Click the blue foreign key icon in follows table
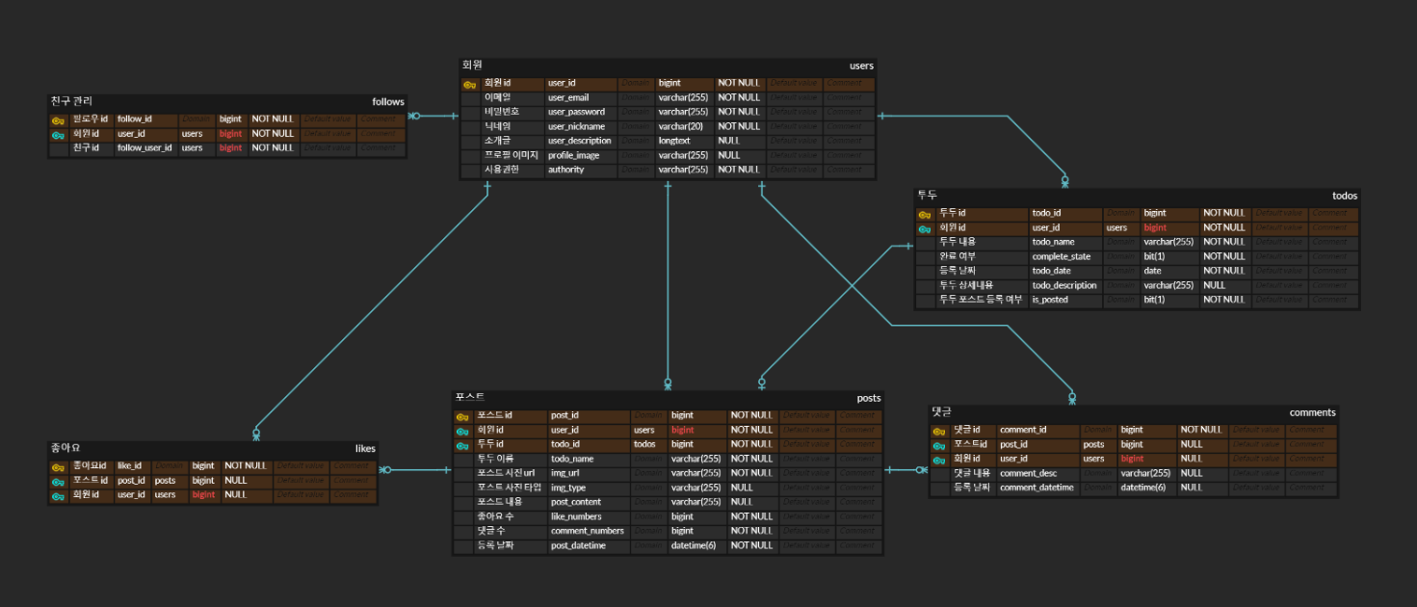The height and width of the screenshot is (607, 1417). point(58,134)
